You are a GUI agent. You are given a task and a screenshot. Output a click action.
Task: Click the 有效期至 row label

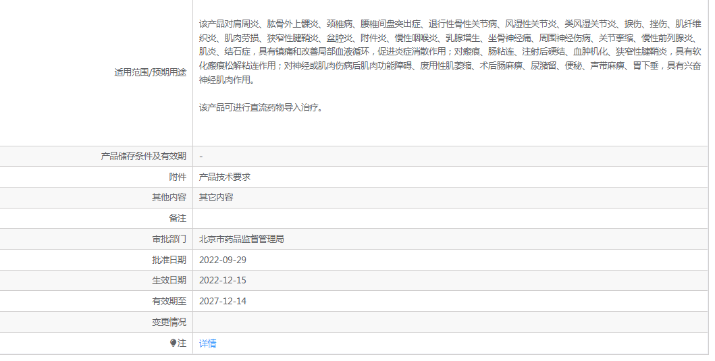169,302
